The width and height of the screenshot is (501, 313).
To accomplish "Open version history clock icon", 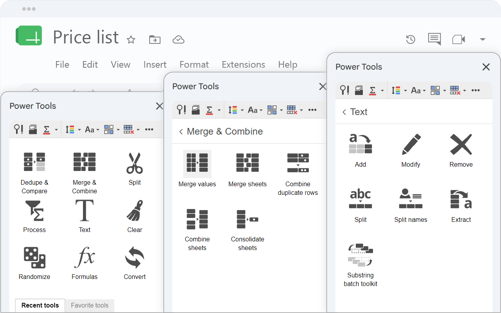I will click(x=411, y=39).
